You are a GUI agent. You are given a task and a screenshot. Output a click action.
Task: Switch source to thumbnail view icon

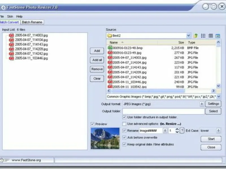[218, 36]
